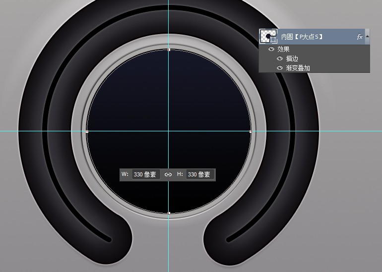Viewport: 382px width, 272px height.
Task: Select the 效果 effects row
Action: click(x=314, y=49)
